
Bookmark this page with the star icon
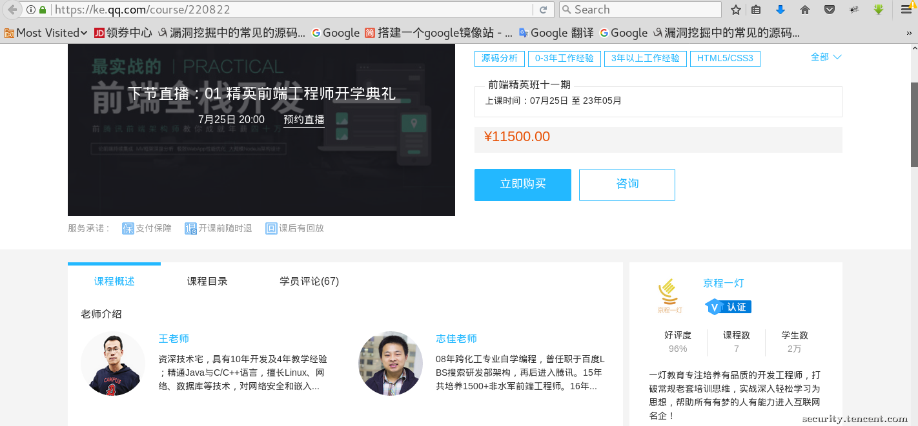click(x=735, y=10)
